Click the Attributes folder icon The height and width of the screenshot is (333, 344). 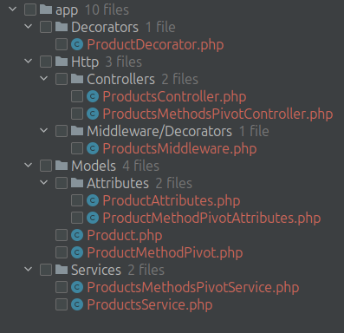77,183
